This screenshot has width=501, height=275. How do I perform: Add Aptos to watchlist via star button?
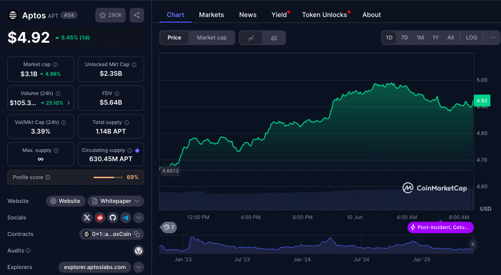(111, 15)
